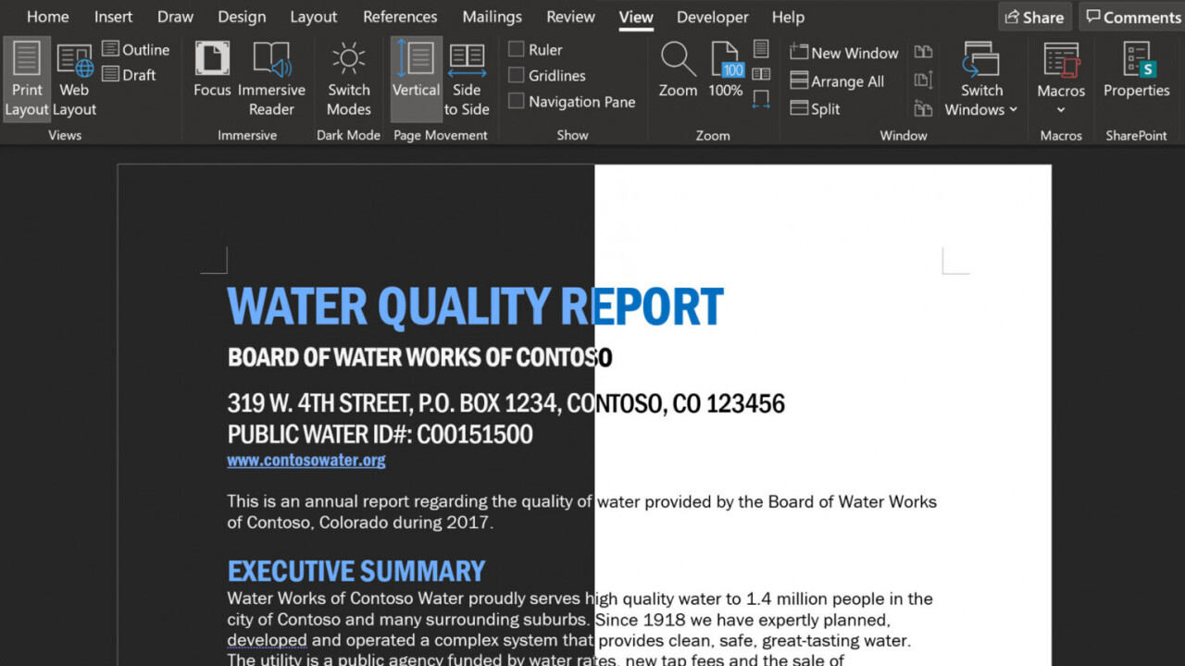Click Switch Modes sun icon

(x=348, y=59)
